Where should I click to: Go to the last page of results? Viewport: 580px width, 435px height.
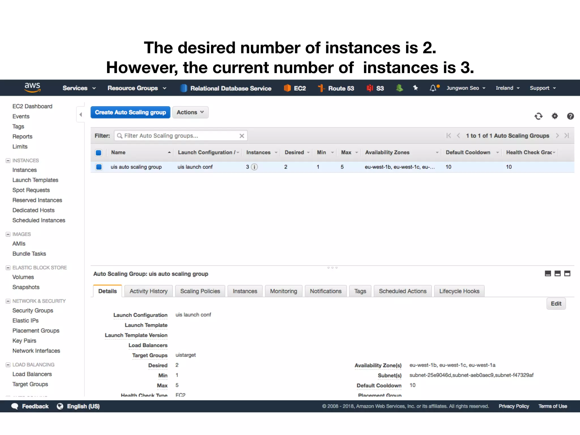(x=567, y=136)
